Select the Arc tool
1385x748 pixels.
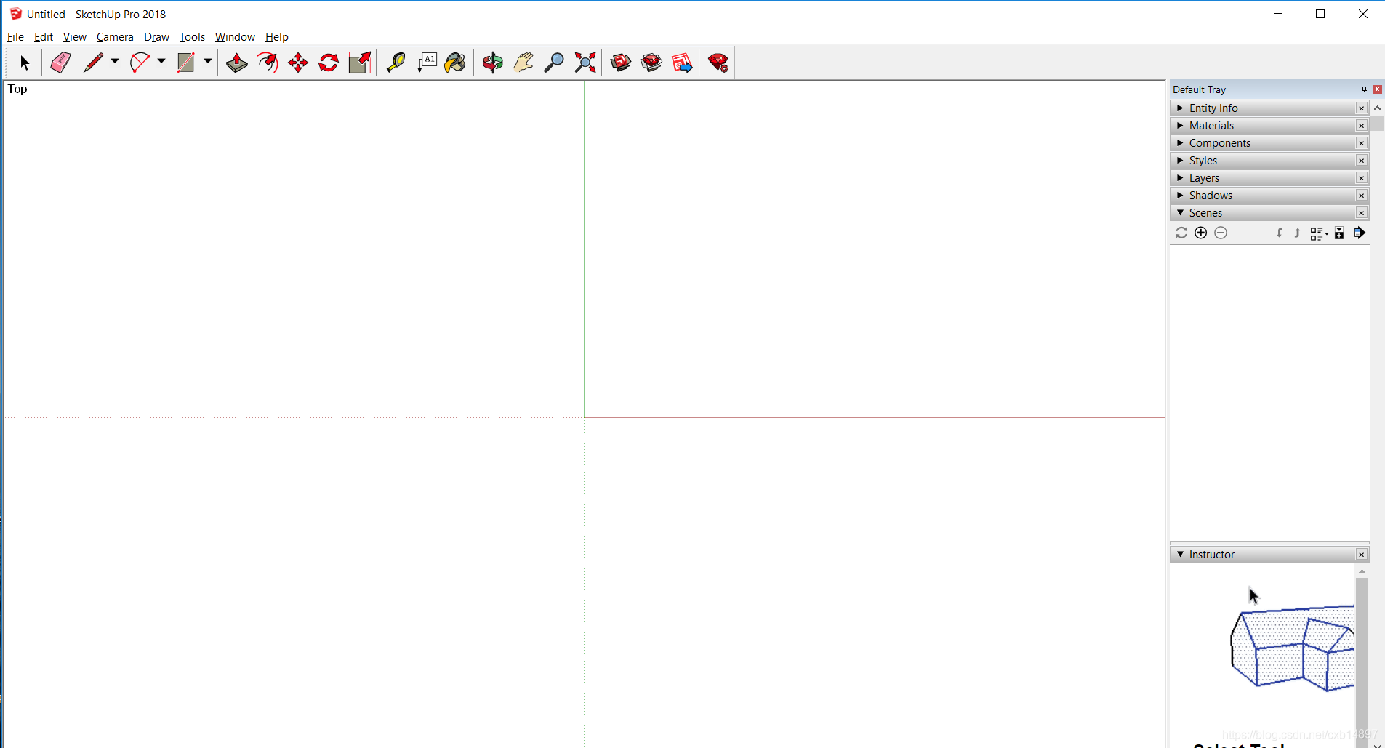click(x=140, y=63)
